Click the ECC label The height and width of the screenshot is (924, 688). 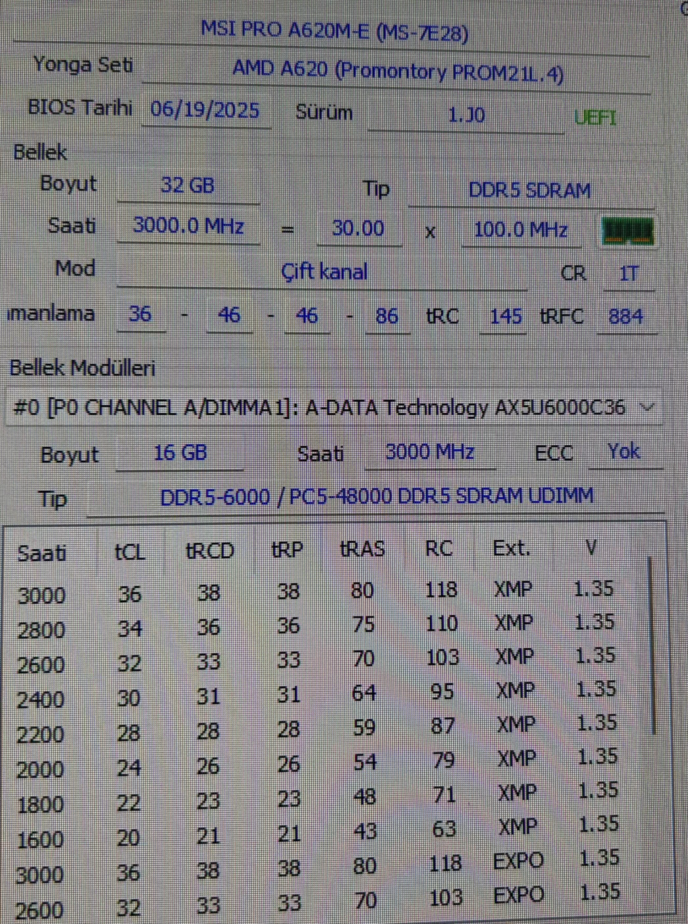pos(555,453)
